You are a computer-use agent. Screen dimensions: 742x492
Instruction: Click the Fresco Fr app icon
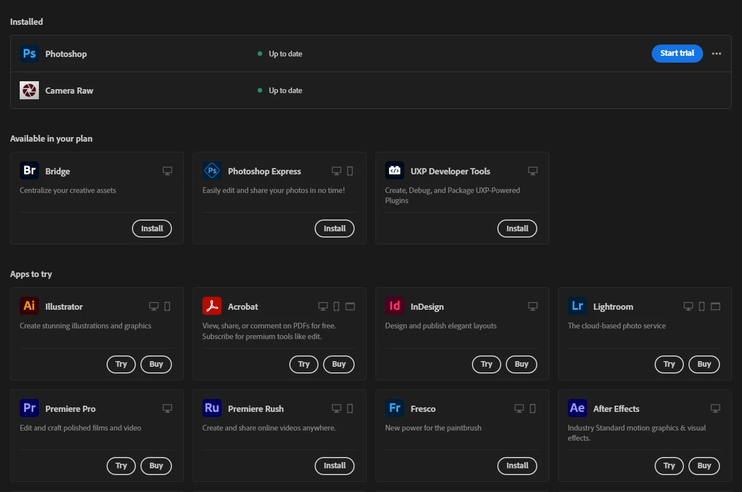pyautogui.click(x=395, y=408)
